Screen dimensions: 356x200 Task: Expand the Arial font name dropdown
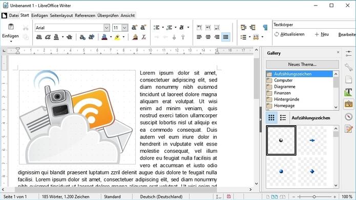click(x=107, y=28)
